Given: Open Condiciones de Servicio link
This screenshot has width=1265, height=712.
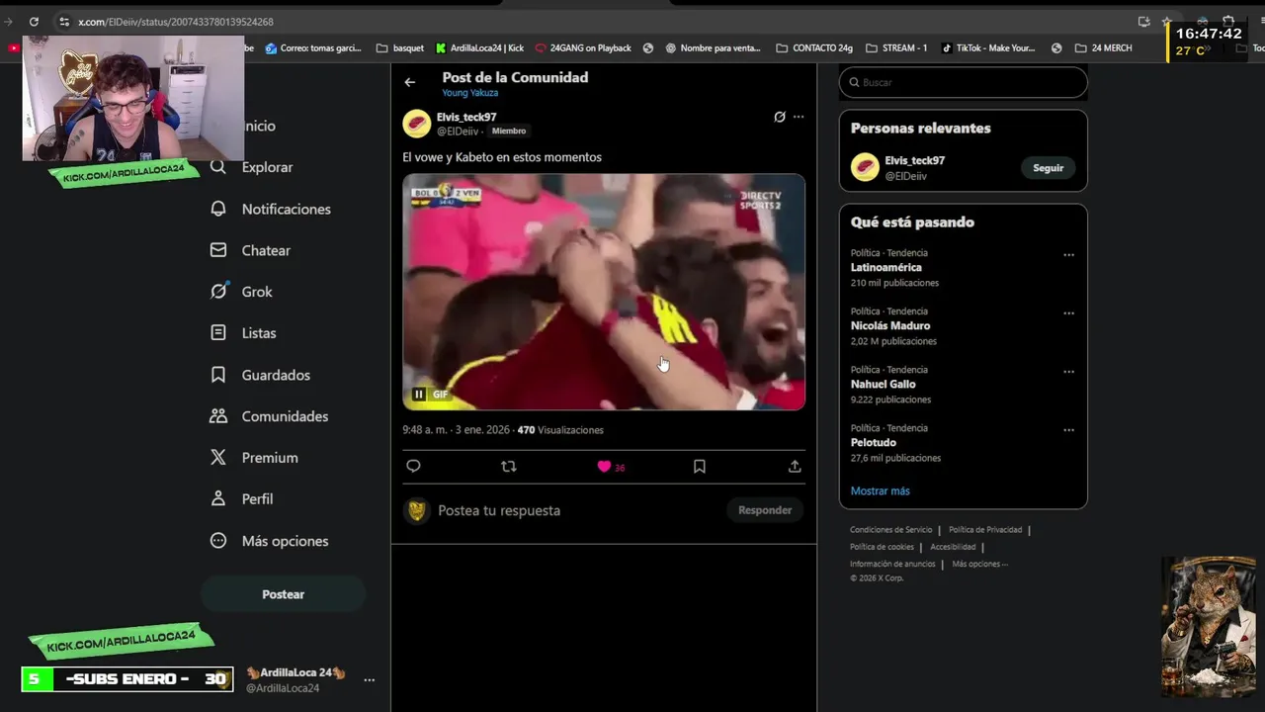Looking at the screenshot, I should (x=890, y=530).
